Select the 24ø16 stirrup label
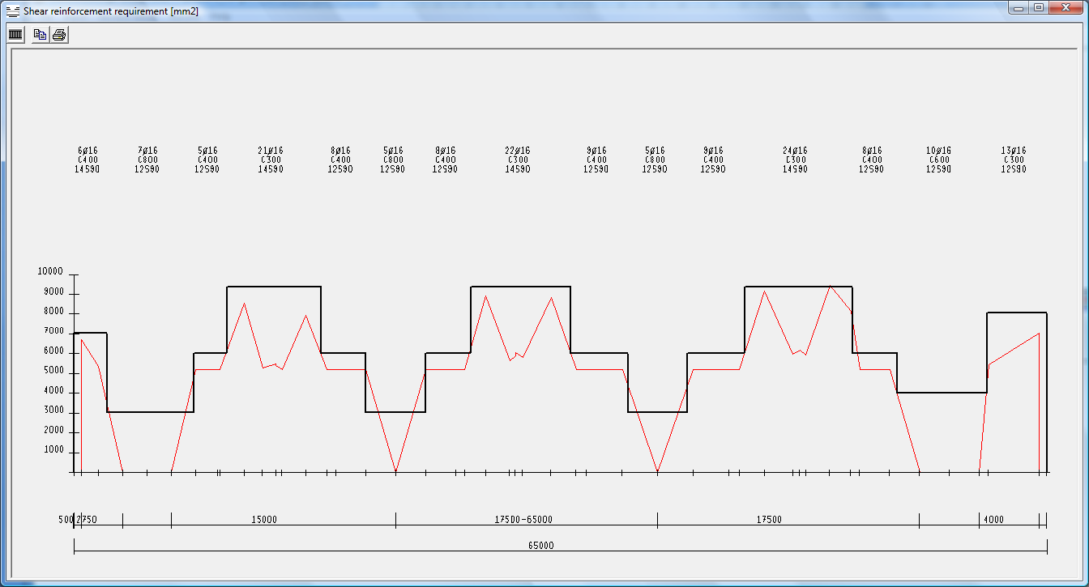The height and width of the screenshot is (587, 1089). click(x=795, y=151)
